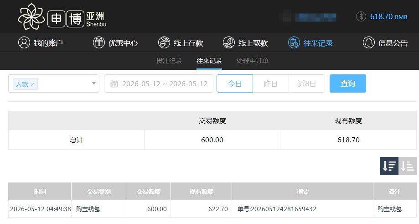This screenshot has height=224, width=419.
Task: Click the 600.00 total in summary
Action: 212,140
